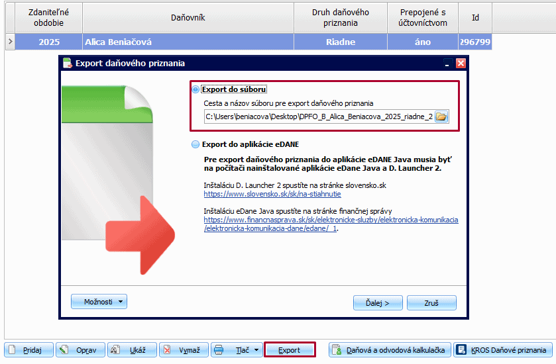Open KROS Daňové priznania
Viewport: 556px width, 364px height.
tap(503, 350)
